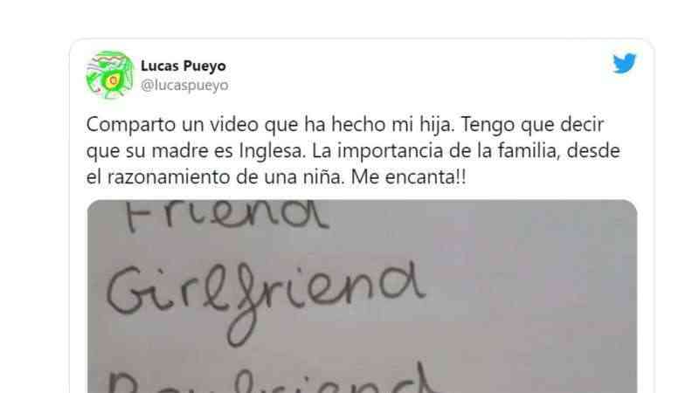
Task: Click the sentence starting Comparto un video
Action: pyautogui.click(x=270, y=124)
